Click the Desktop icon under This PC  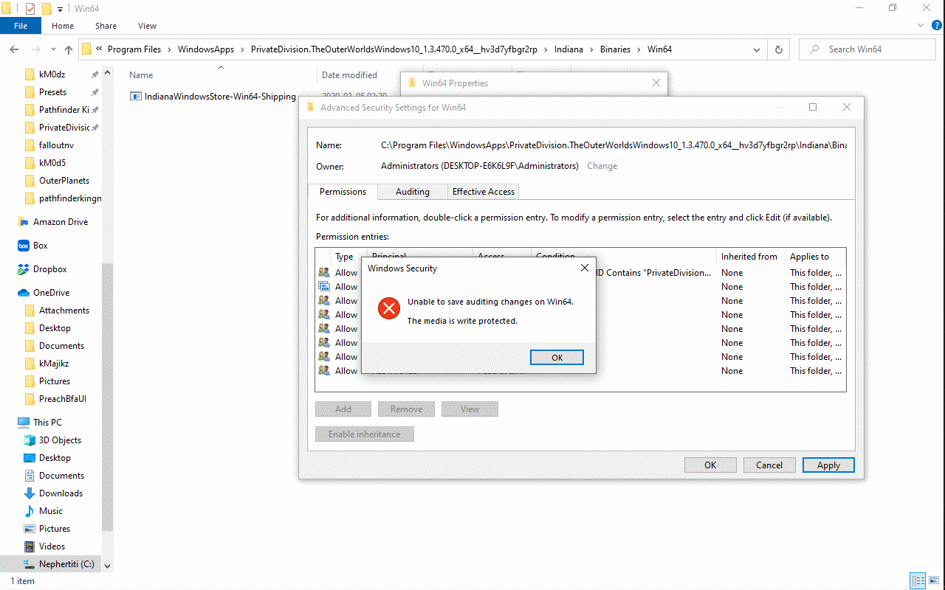pos(30,458)
